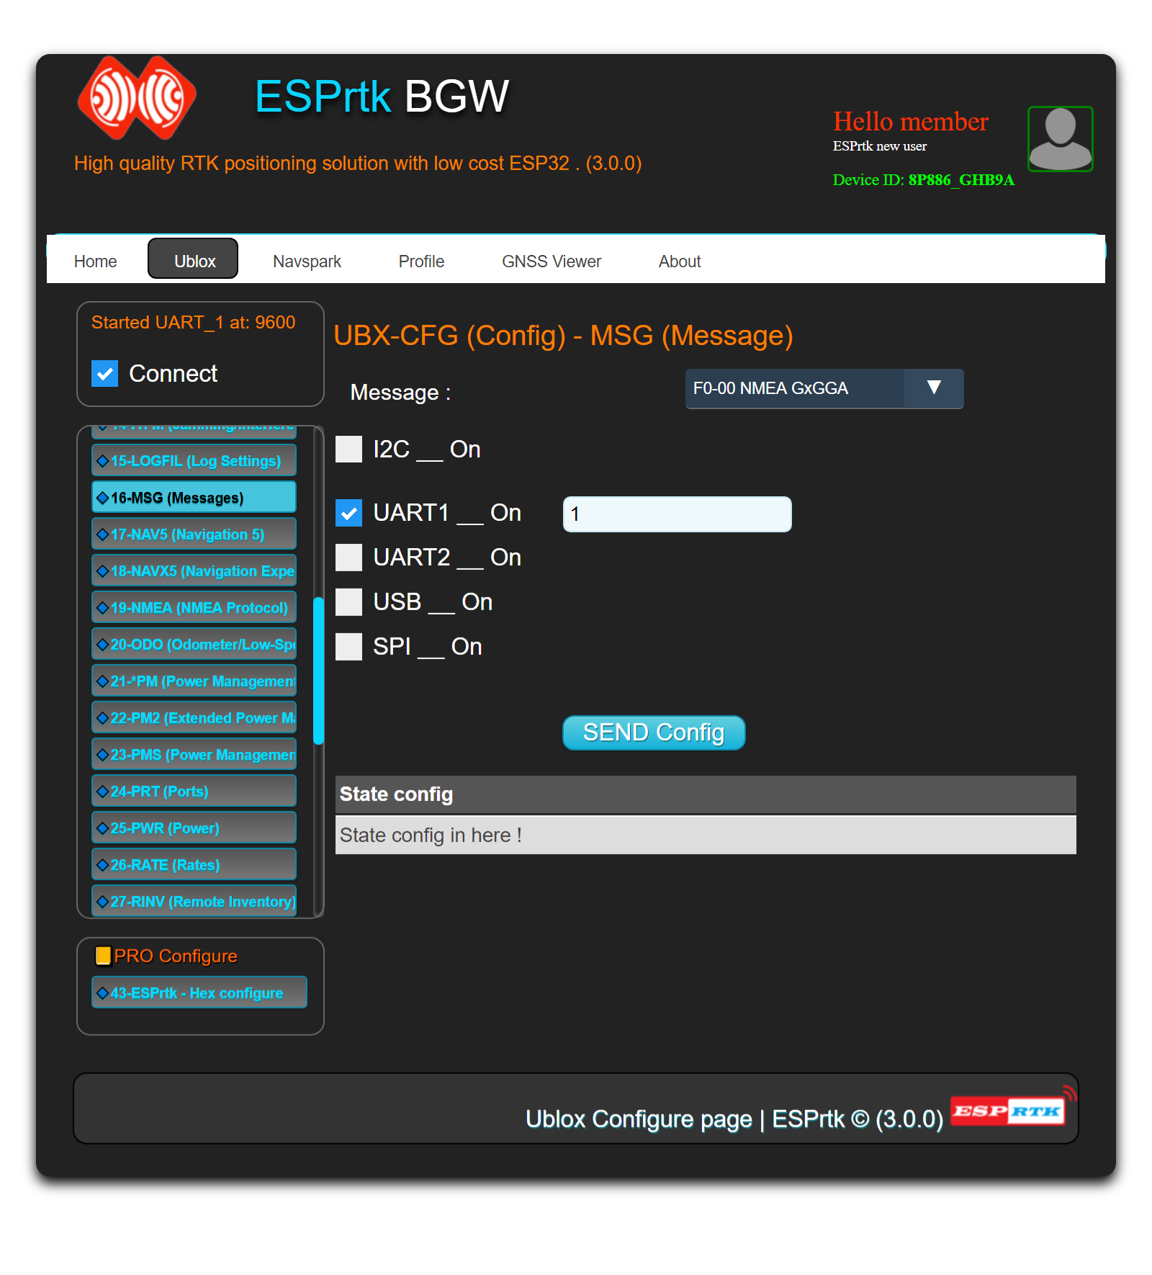Disable the UART1 On checkbox

click(x=349, y=513)
